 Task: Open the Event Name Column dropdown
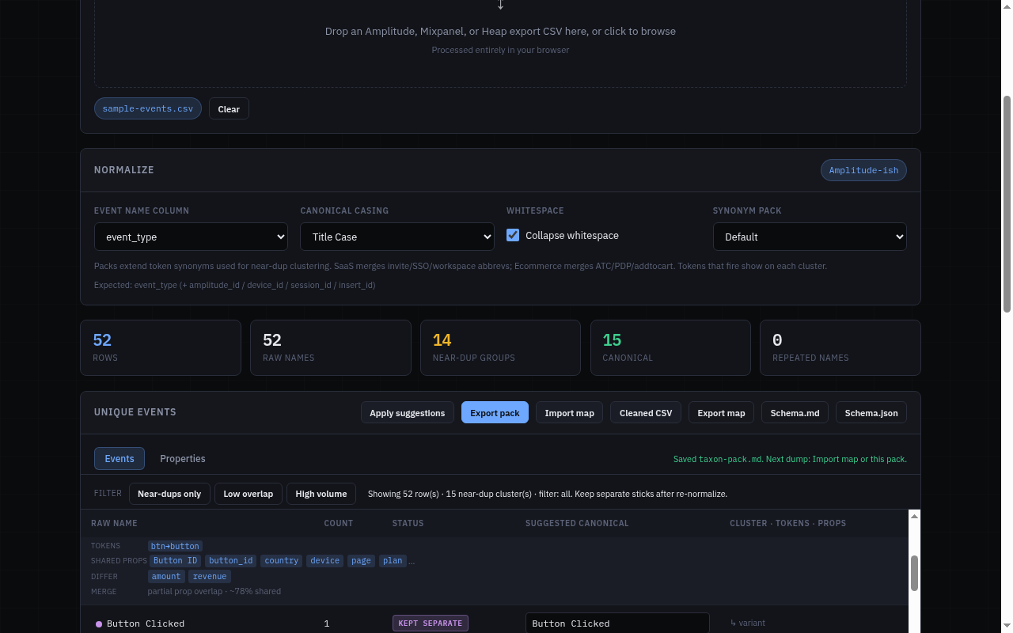point(191,237)
